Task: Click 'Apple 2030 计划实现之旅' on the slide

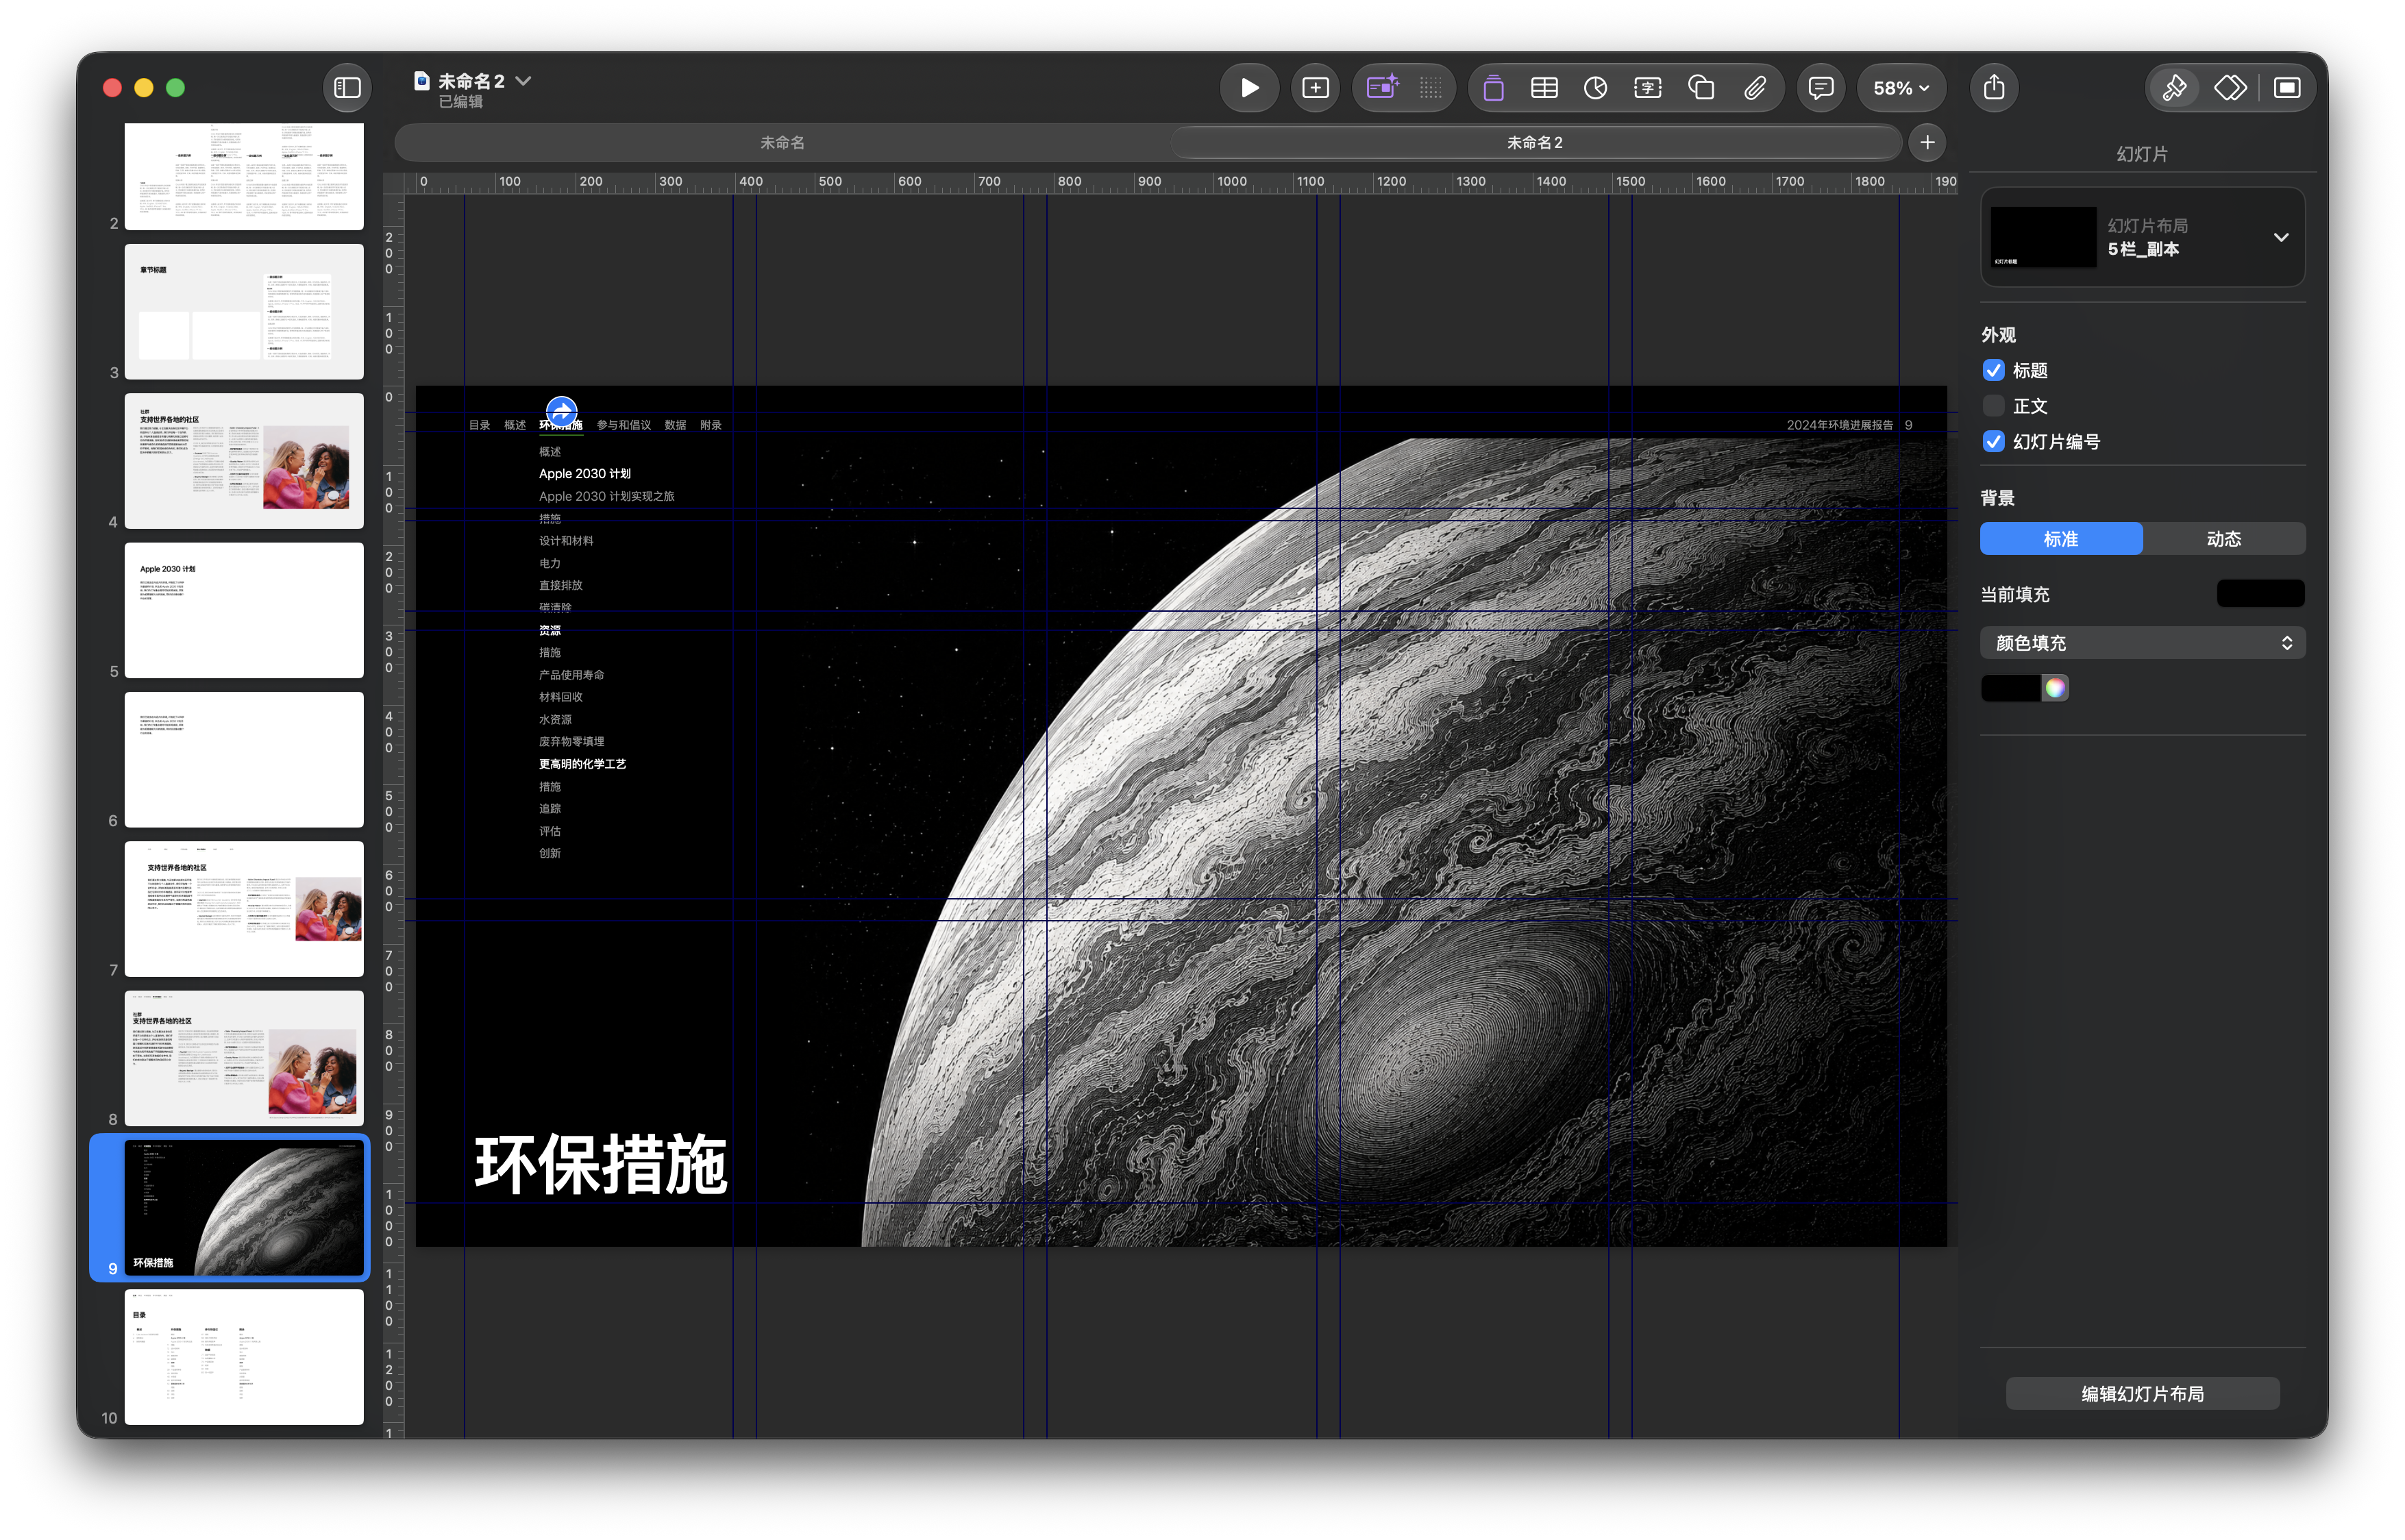Action: (607, 497)
